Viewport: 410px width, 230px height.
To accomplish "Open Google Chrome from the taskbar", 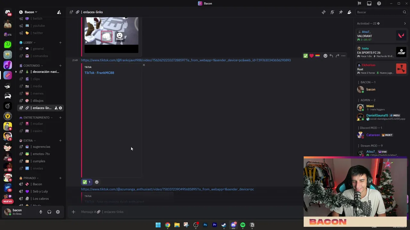I will tap(168, 225).
